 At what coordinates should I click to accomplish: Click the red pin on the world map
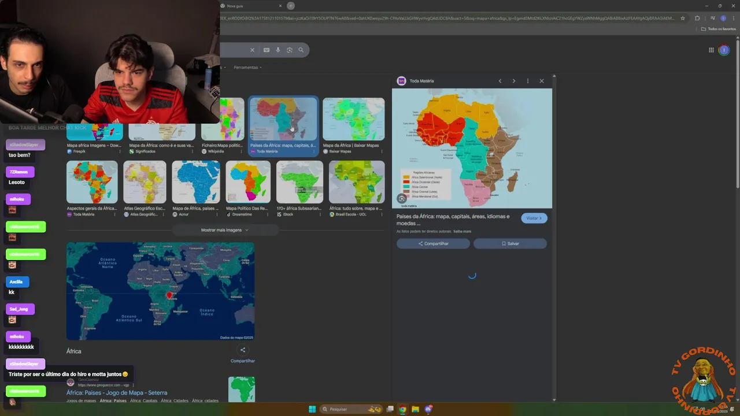[x=169, y=295]
